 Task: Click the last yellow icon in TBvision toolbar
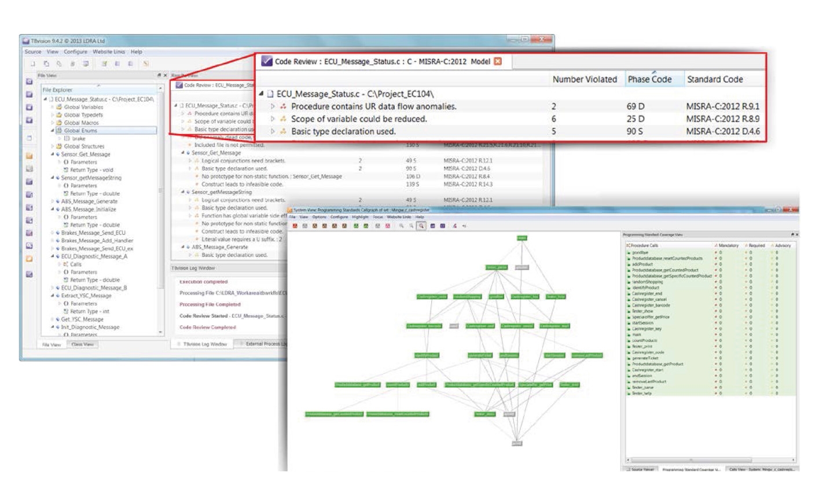(x=146, y=64)
